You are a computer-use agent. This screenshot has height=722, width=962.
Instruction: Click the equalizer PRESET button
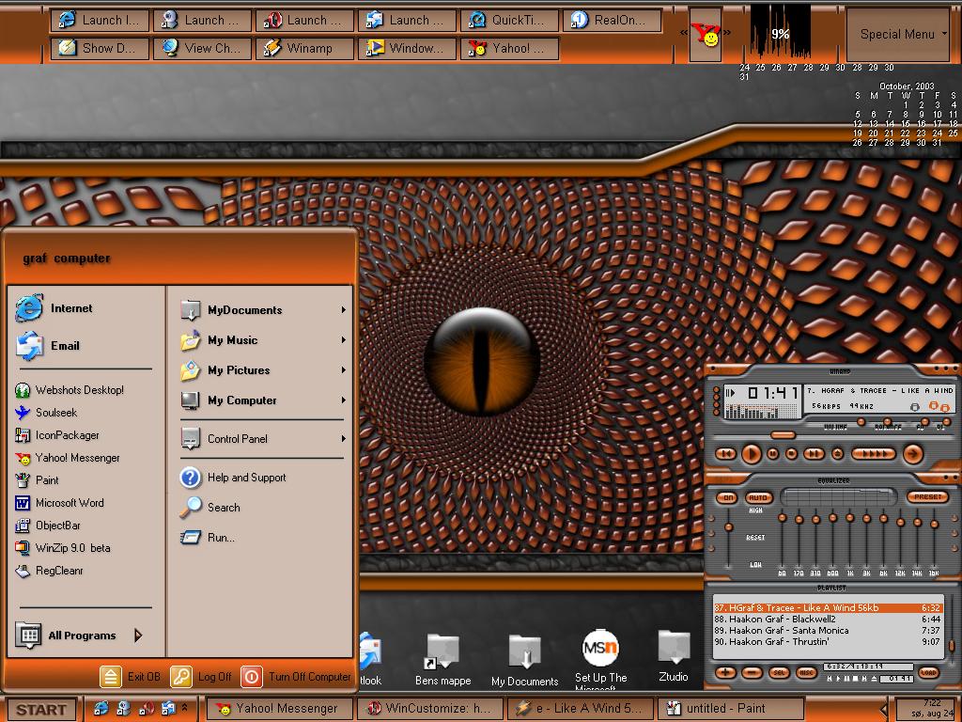(x=927, y=496)
